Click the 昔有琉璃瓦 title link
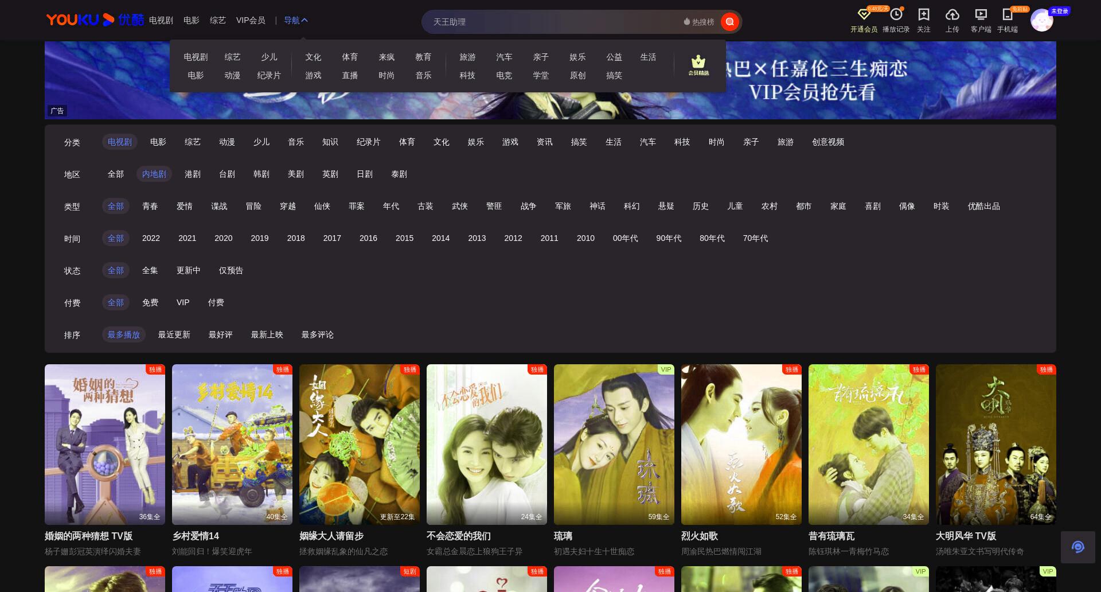Viewport: 1101px width, 592px height. [831, 536]
